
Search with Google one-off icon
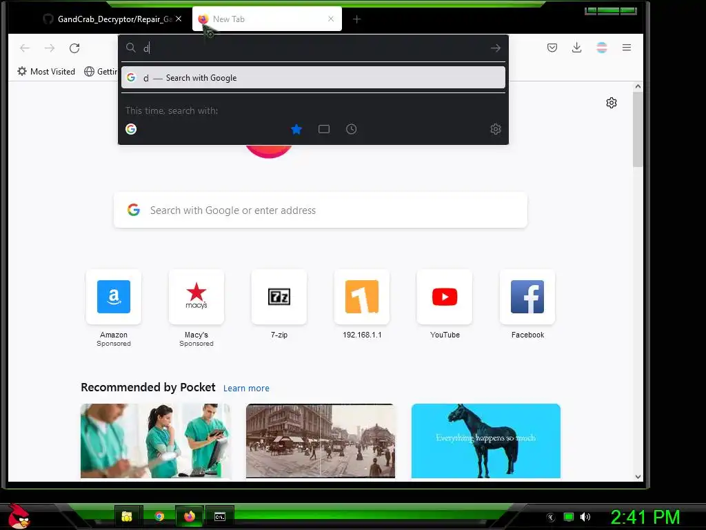pos(131,129)
